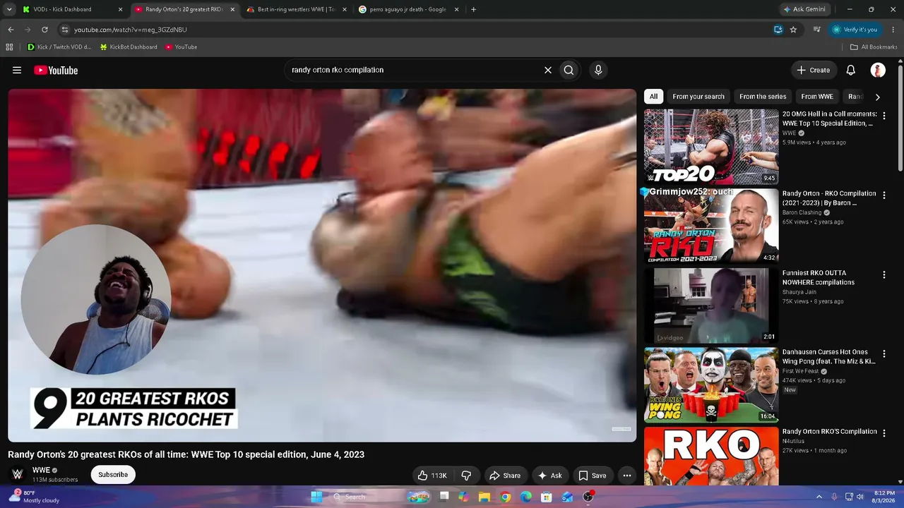Open options for Randy Orton RKO'S Compilation video
The height and width of the screenshot is (508, 904).
point(884,433)
